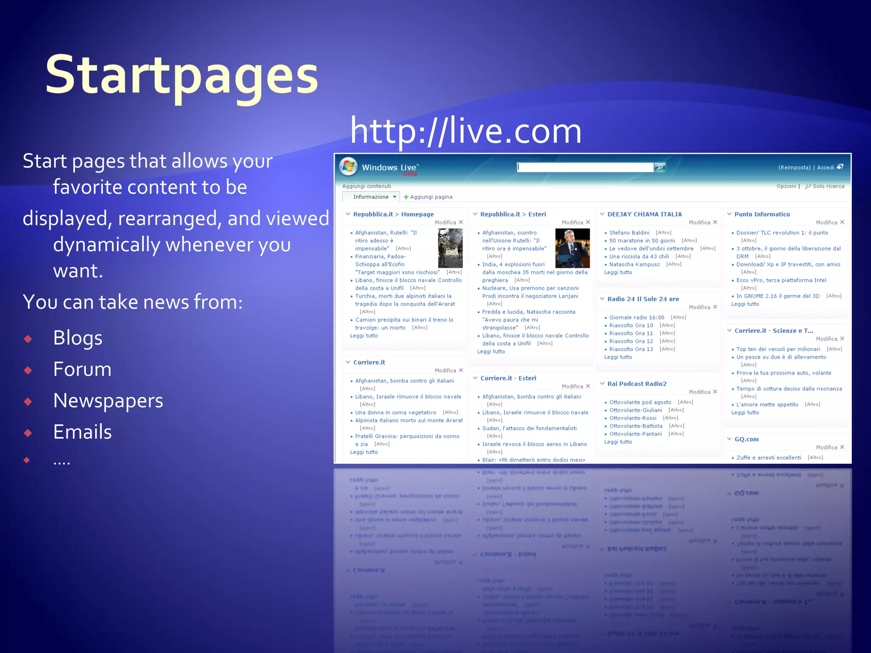
Task: Click Modifica on Corriere.it - Esteri
Action: 572,386
